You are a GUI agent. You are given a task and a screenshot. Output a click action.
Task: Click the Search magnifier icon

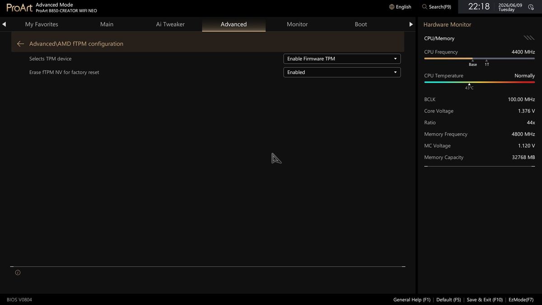[425, 7]
